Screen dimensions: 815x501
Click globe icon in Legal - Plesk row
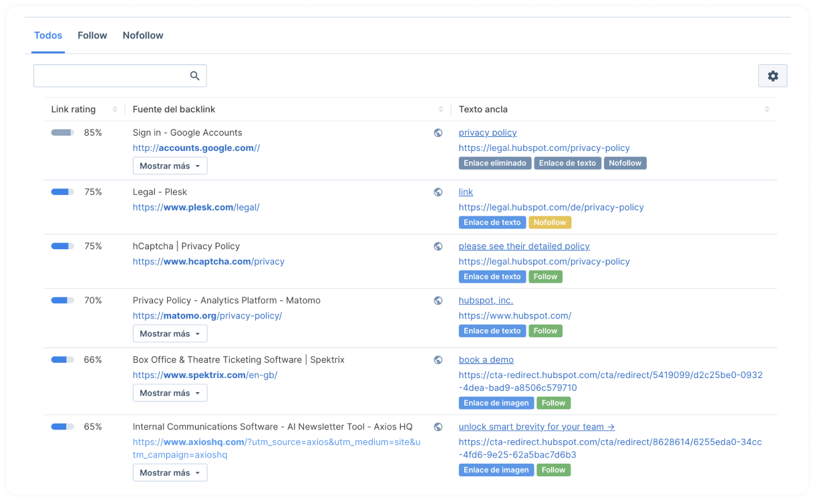coord(438,192)
